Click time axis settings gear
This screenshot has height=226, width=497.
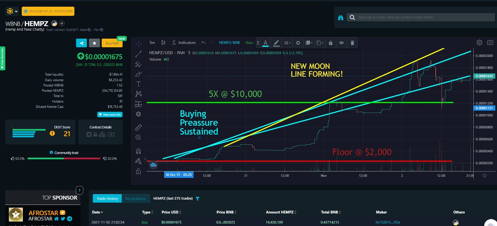click(485, 176)
